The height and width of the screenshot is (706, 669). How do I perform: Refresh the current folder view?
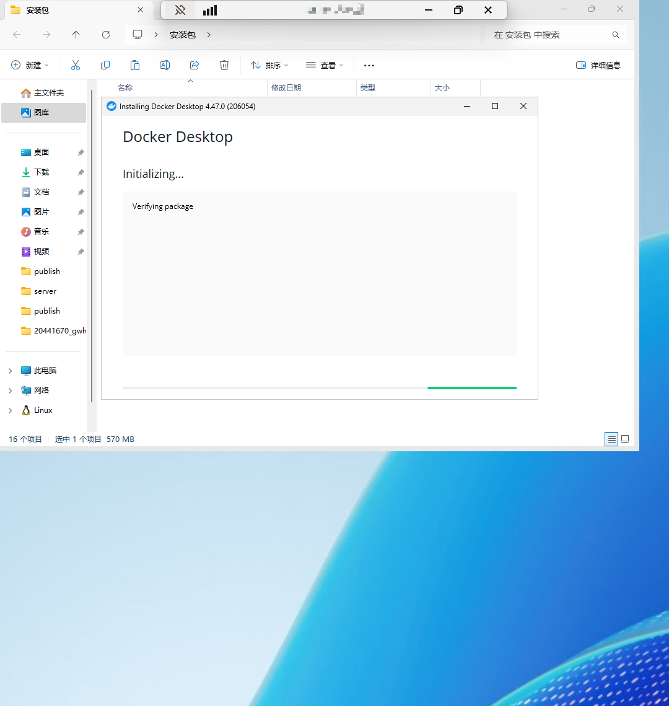106,35
